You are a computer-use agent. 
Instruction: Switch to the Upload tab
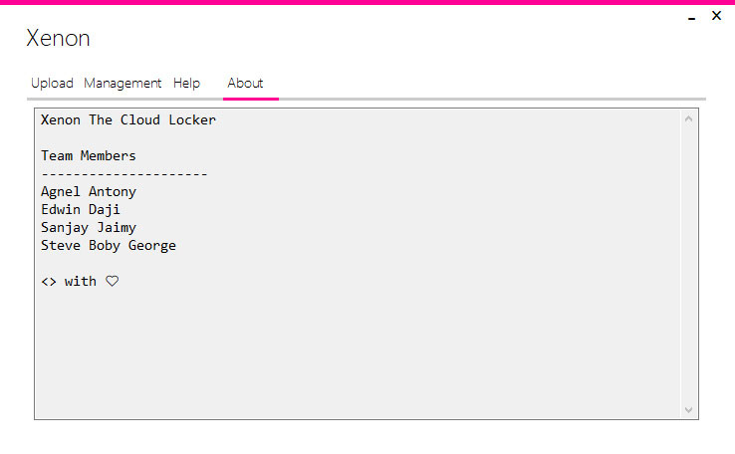point(52,84)
